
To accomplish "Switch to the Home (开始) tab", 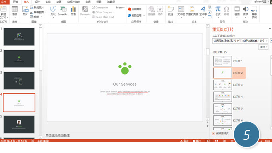I will (16, 2).
